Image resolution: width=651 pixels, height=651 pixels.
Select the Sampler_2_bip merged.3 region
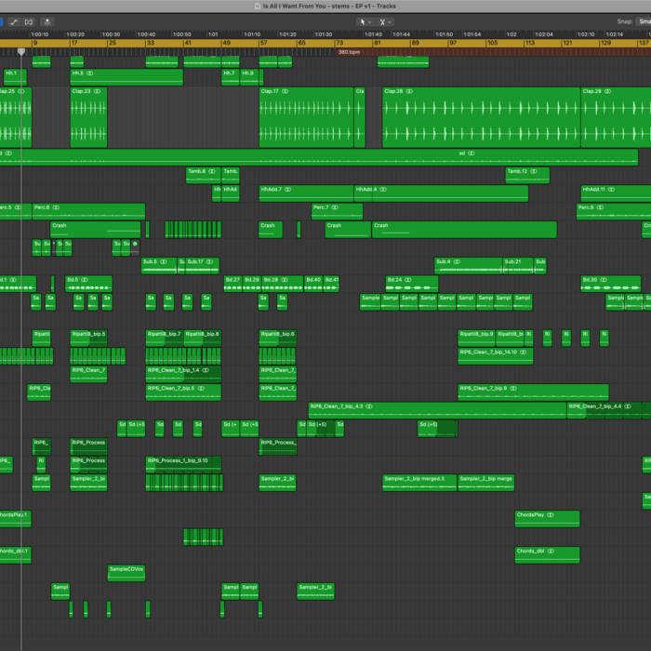[x=419, y=483]
